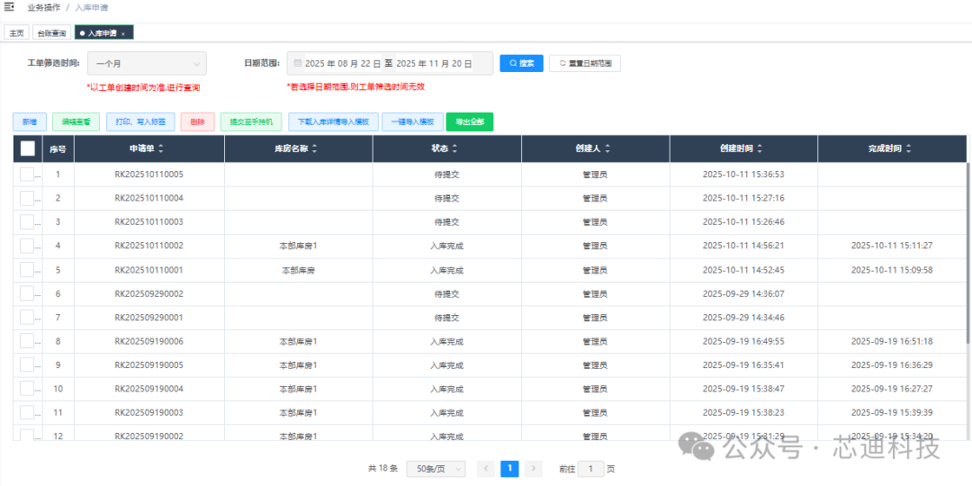This screenshot has width=972, height=486.
Task: Click the 待提交 status in row 1
Action: click(447, 175)
